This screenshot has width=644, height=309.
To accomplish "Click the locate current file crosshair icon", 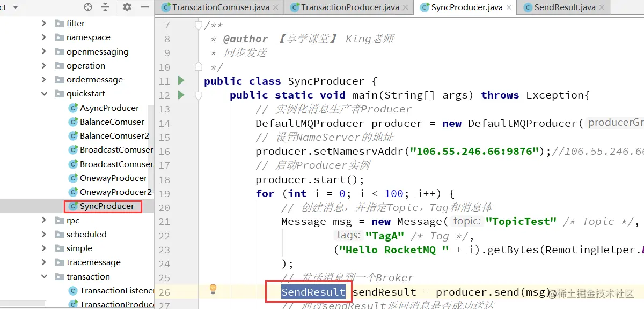I will click(x=88, y=7).
